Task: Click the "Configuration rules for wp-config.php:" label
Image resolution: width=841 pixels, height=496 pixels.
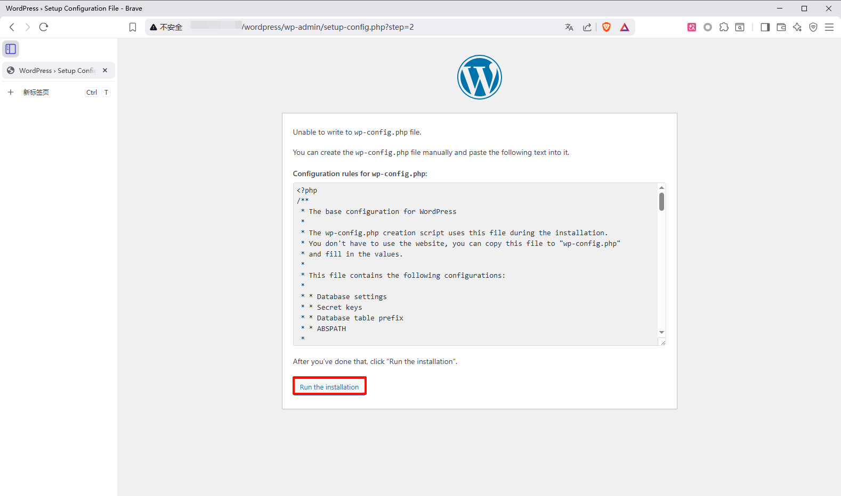Action: (360, 173)
